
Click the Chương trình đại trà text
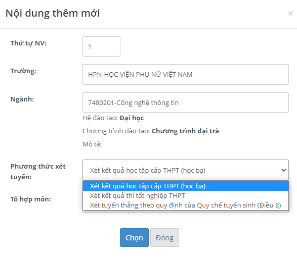(185, 131)
